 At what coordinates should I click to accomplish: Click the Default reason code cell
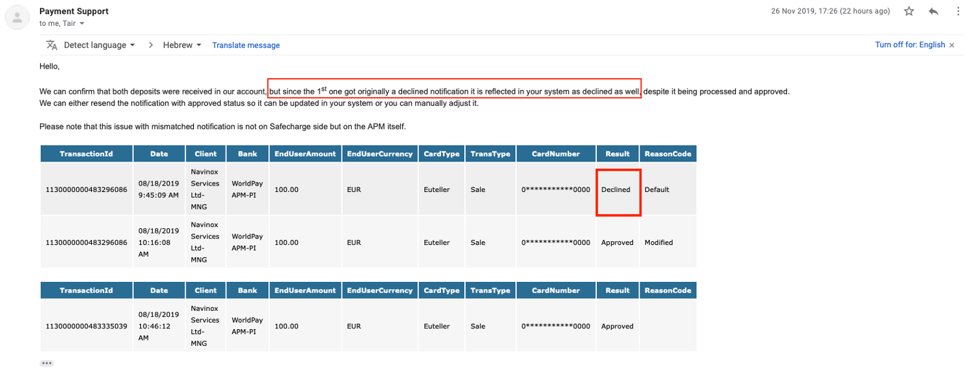[x=656, y=190]
